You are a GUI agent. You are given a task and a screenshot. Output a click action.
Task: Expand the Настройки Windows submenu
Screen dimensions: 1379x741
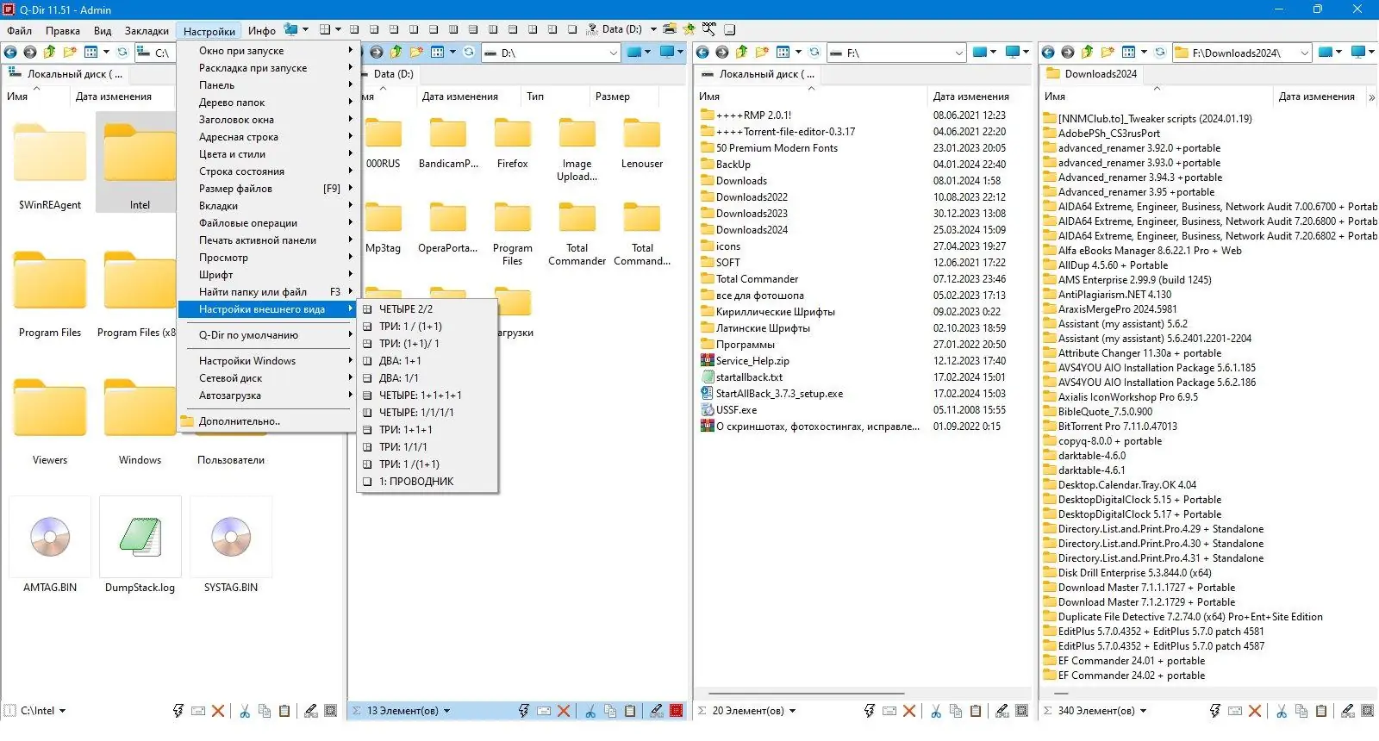(267, 361)
